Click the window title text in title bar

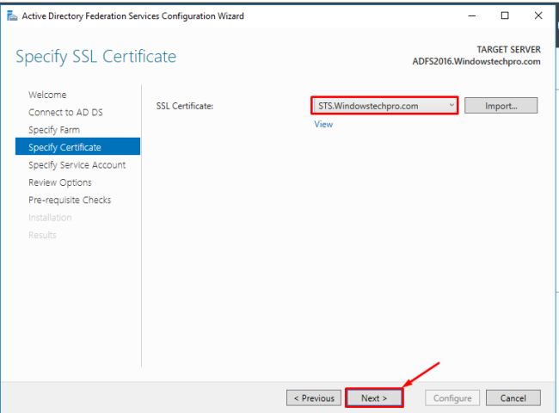pyautogui.click(x=133, y=16)
